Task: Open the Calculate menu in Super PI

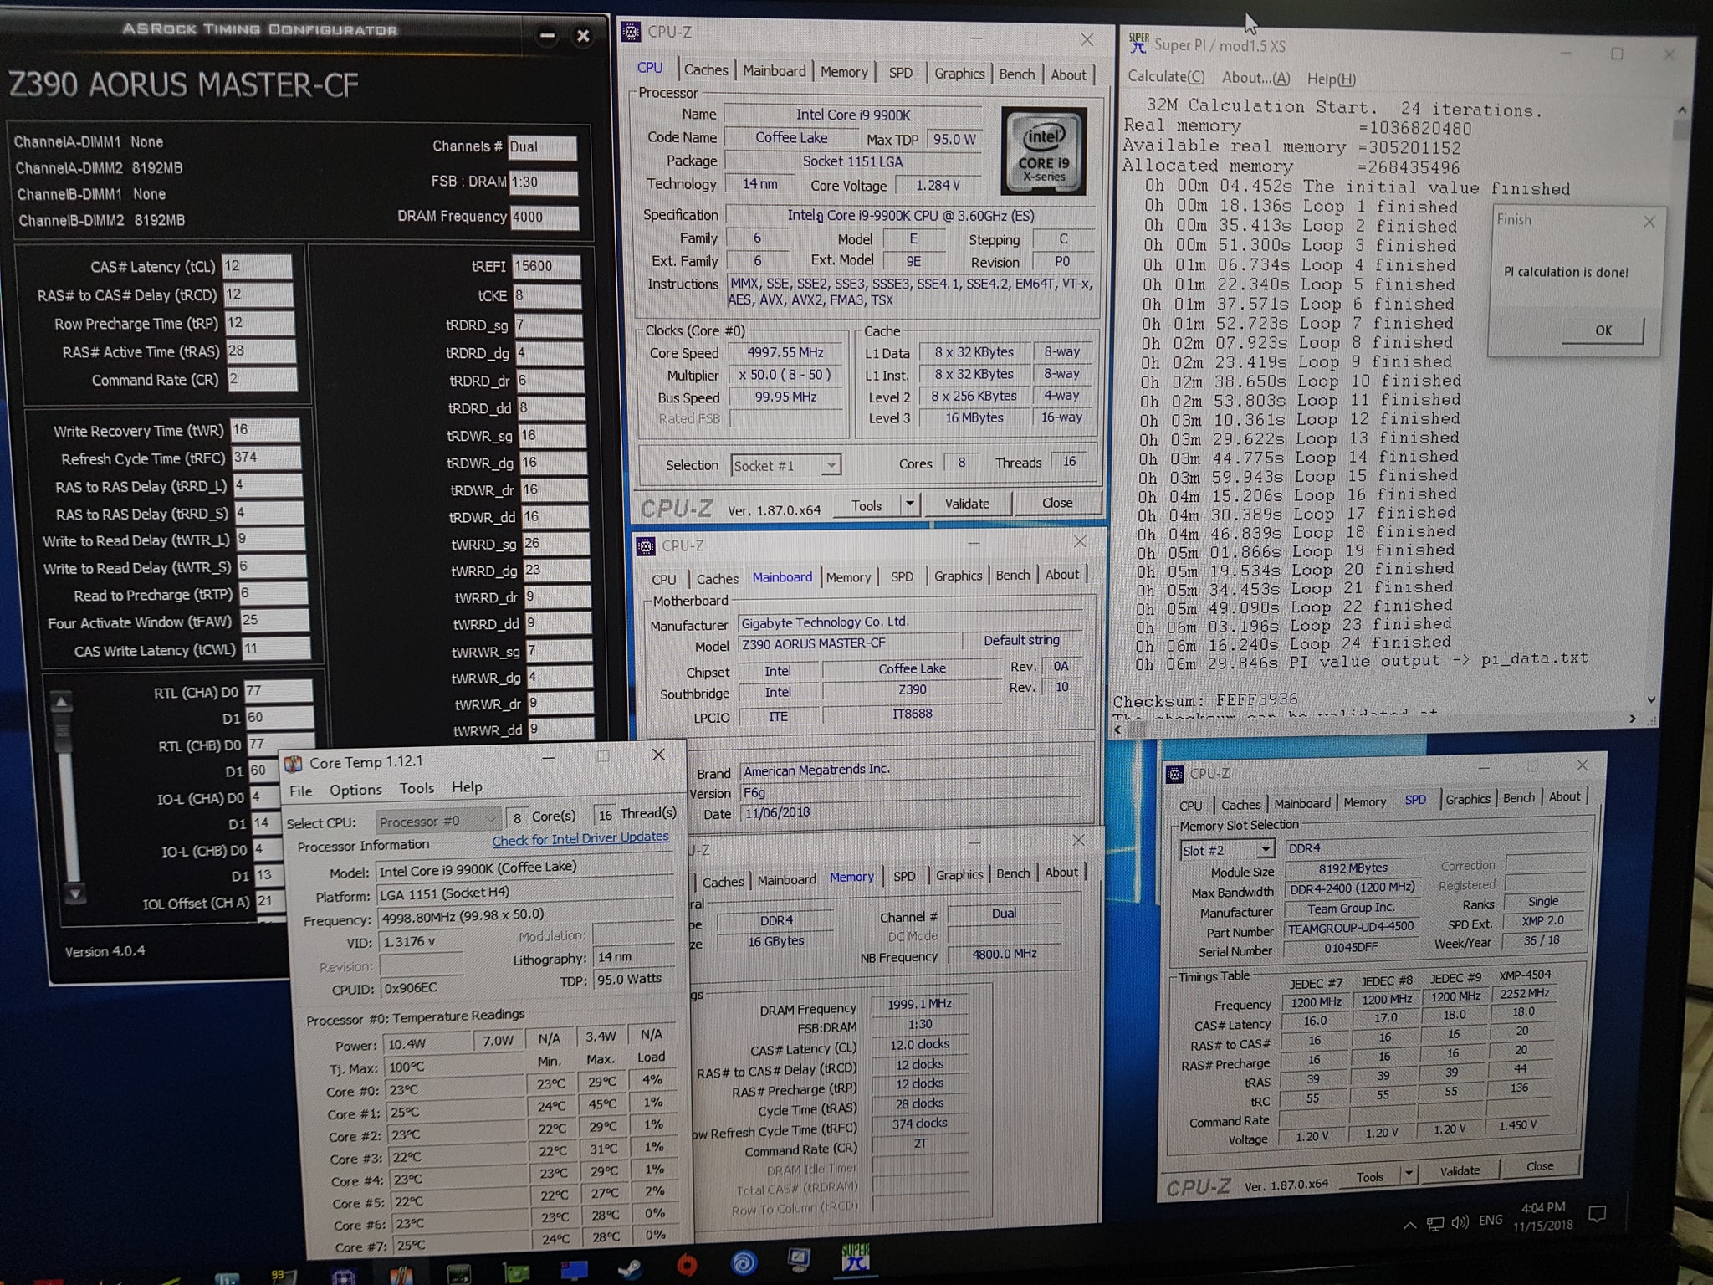Action: click(x=1166, y=77)
